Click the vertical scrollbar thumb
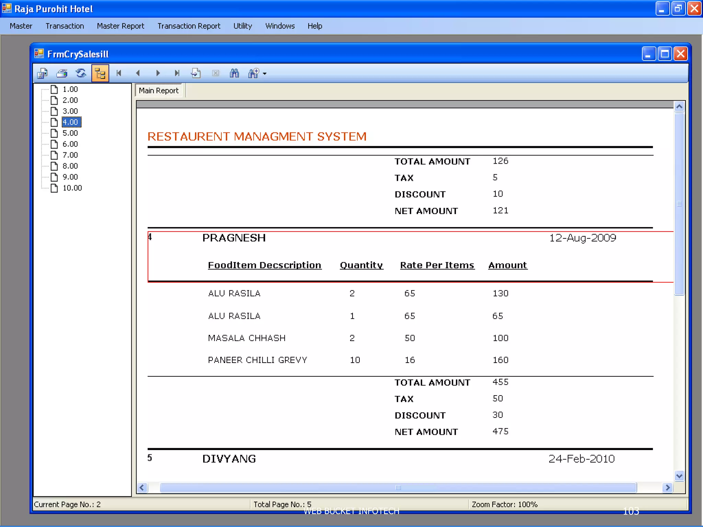703x527 pixels. click(679, 204)
